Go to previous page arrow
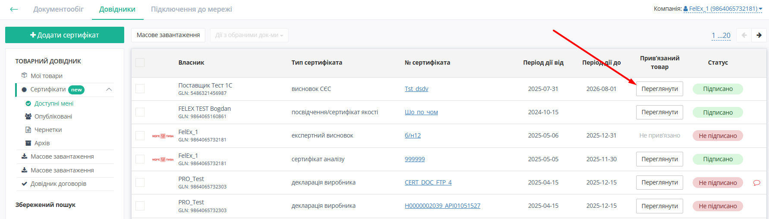The width and height of the screenshot is (769, 219). coord(744,35)
